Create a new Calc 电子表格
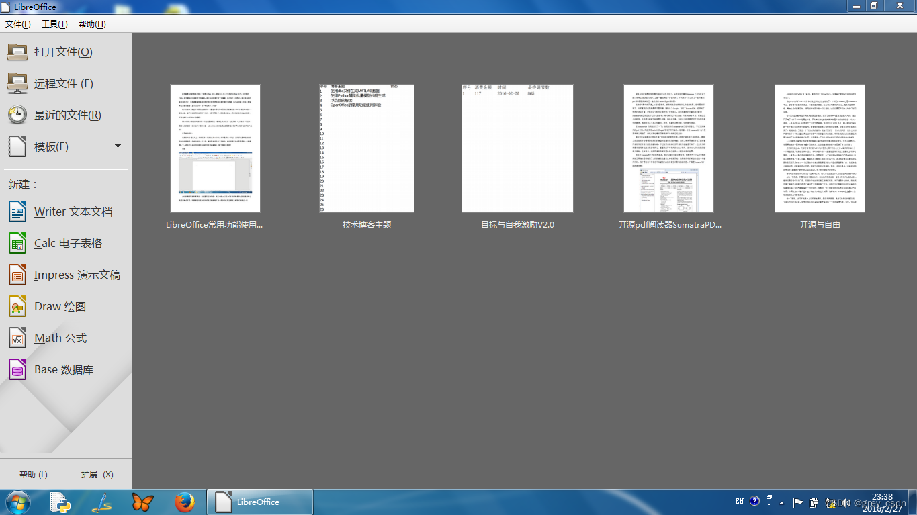Viewport: 917px width, 515px height. pos(56,243)
